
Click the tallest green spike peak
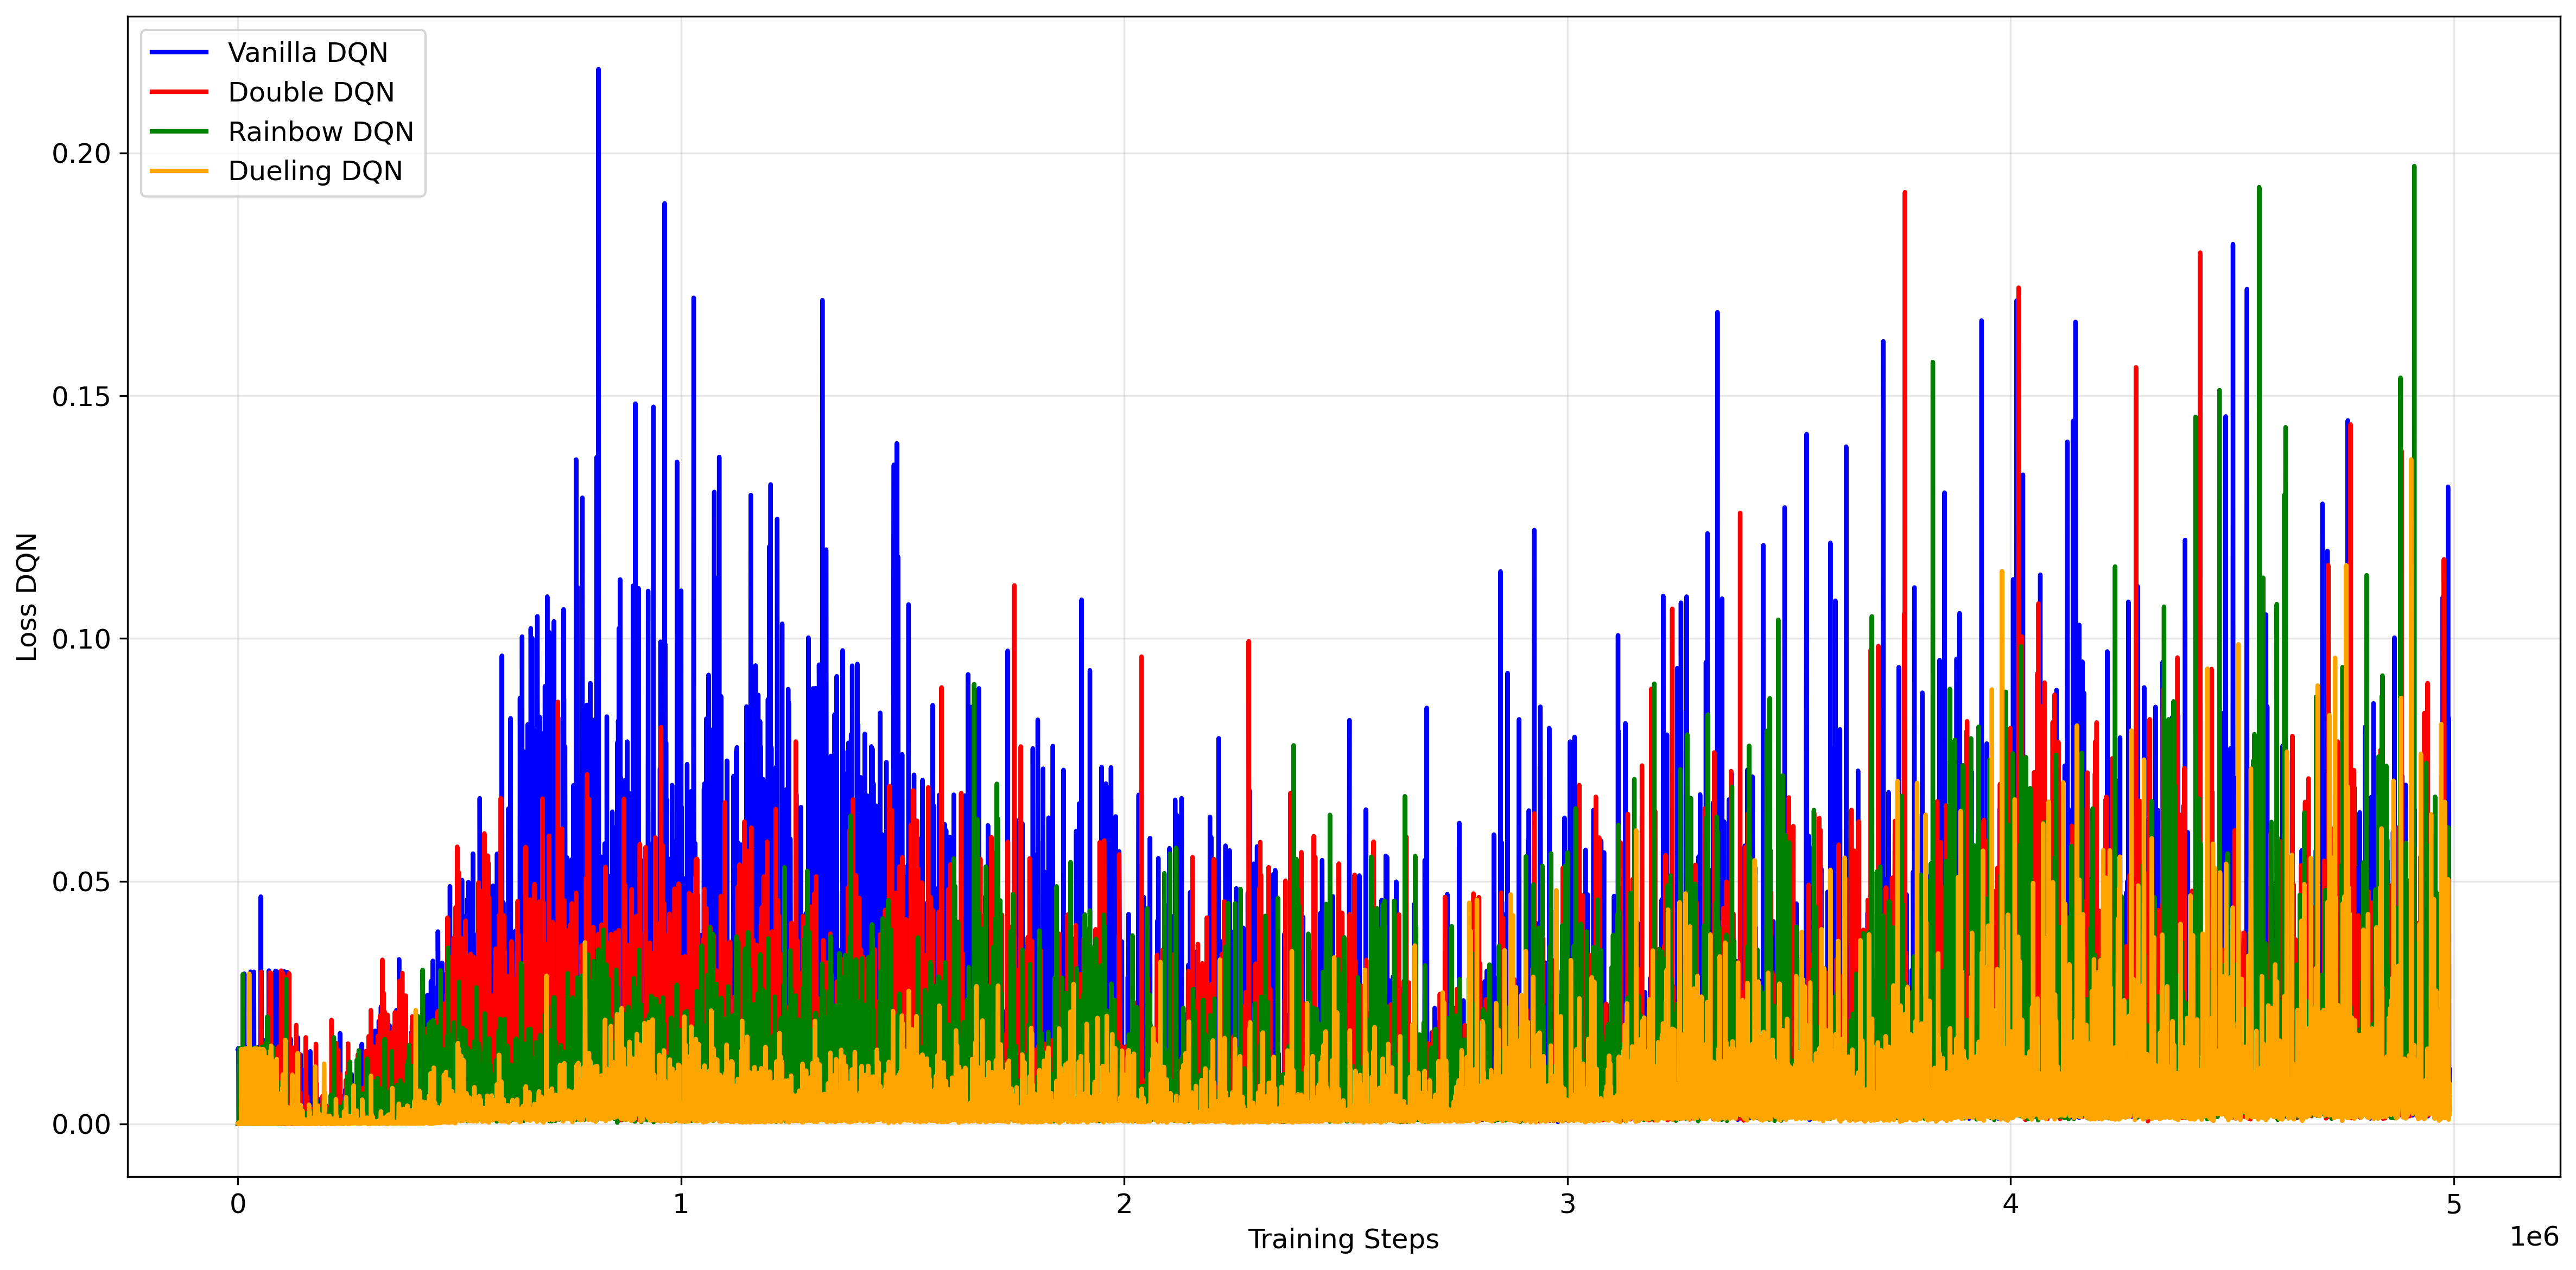click(2414, 167)
